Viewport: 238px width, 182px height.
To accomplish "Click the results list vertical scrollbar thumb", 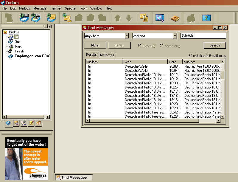I will coord(223,75).
